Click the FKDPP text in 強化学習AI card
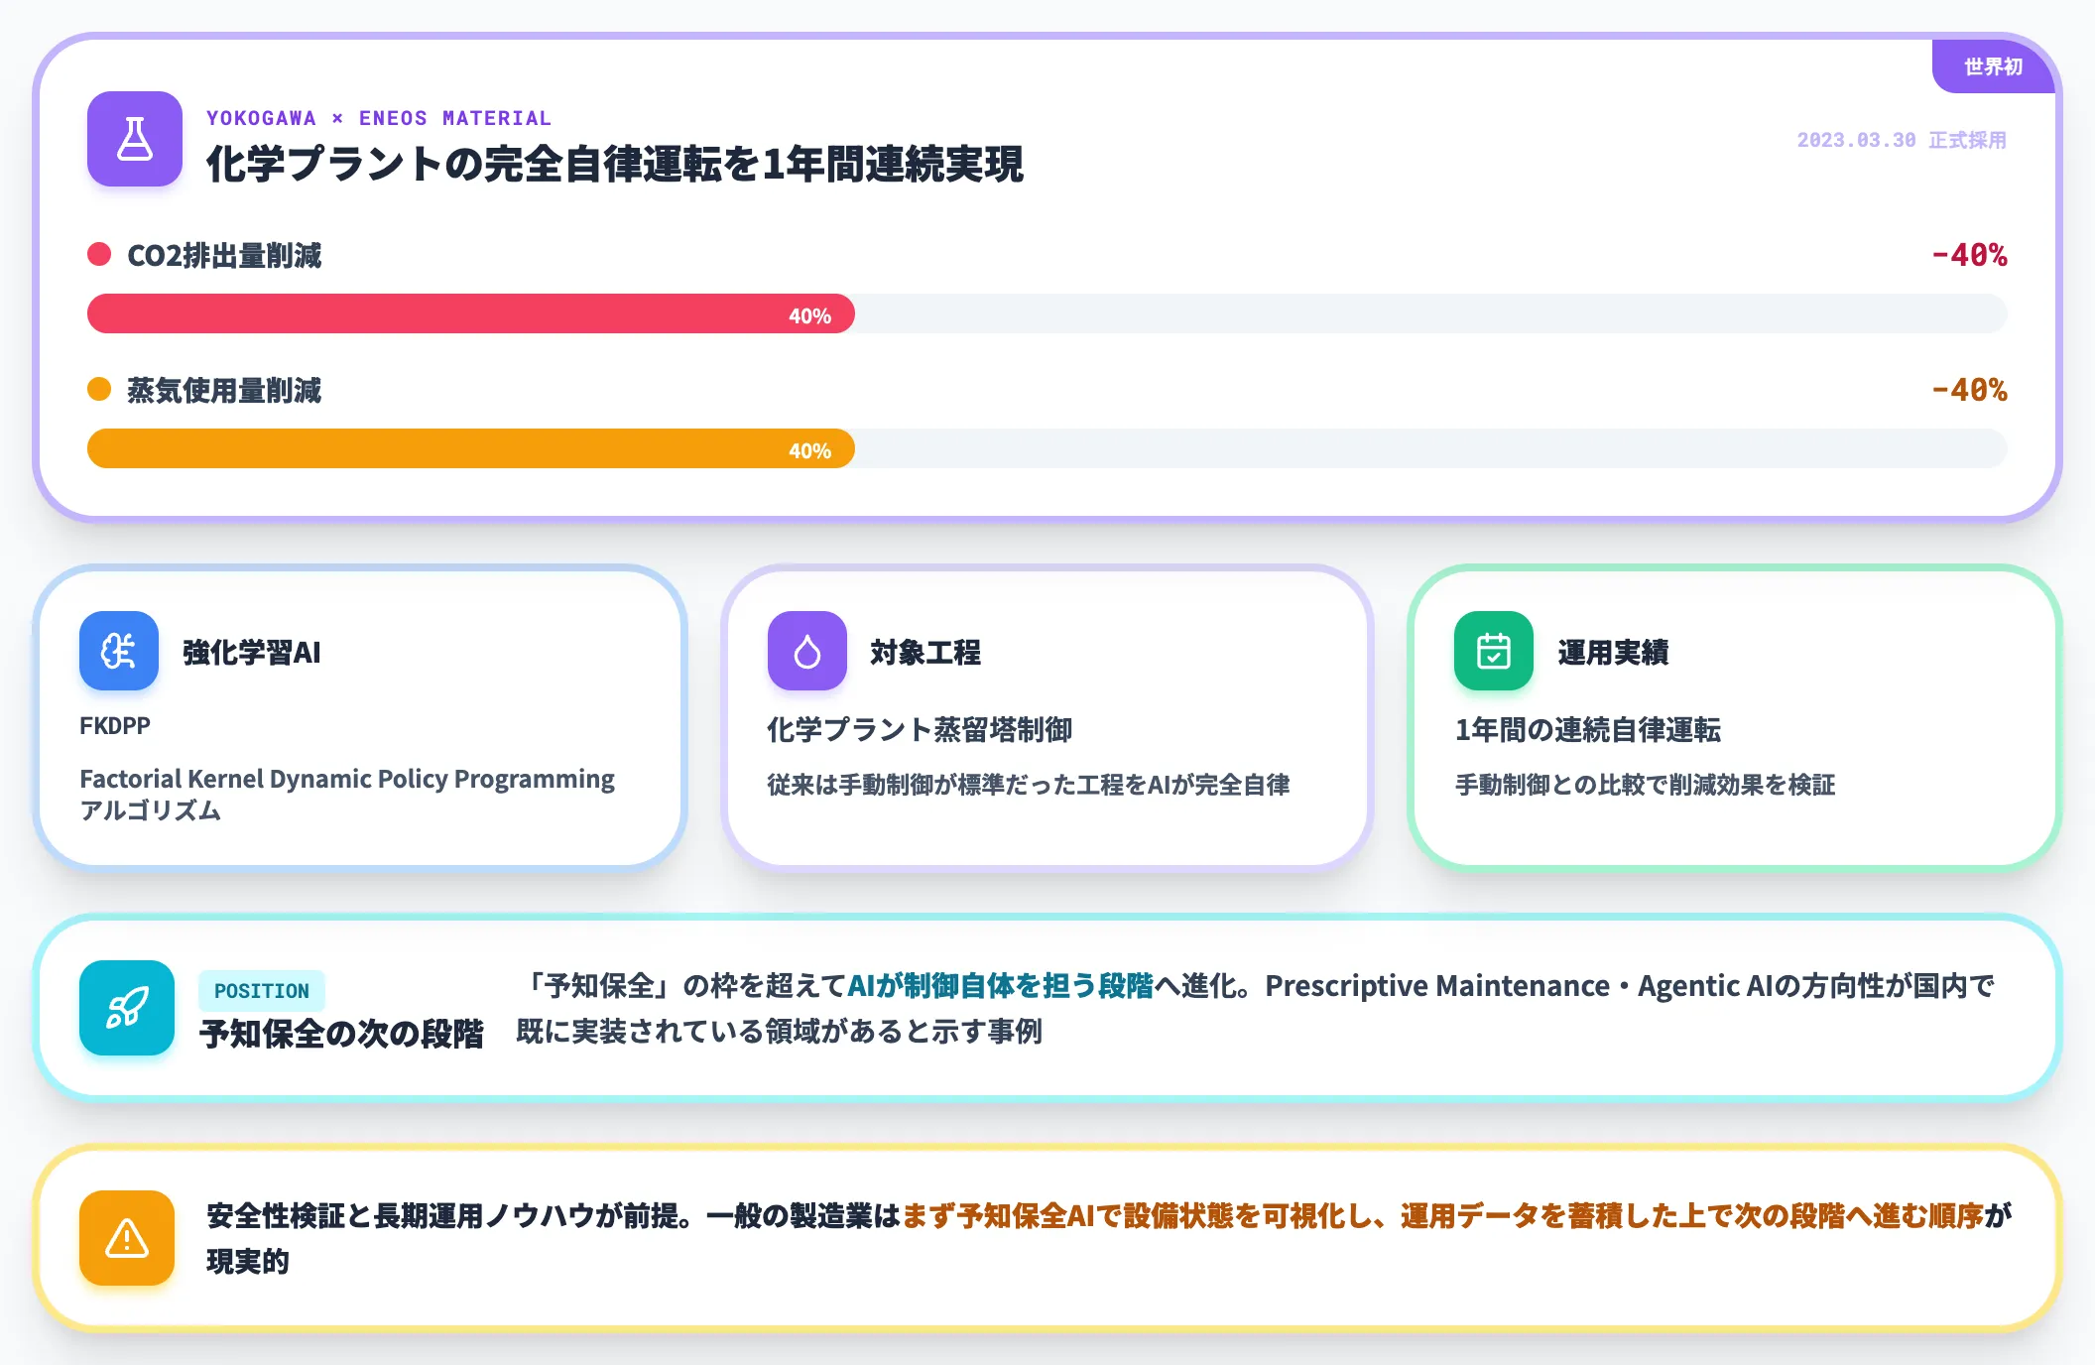Screen dimensions: 2095x1365 click(115, 726)
